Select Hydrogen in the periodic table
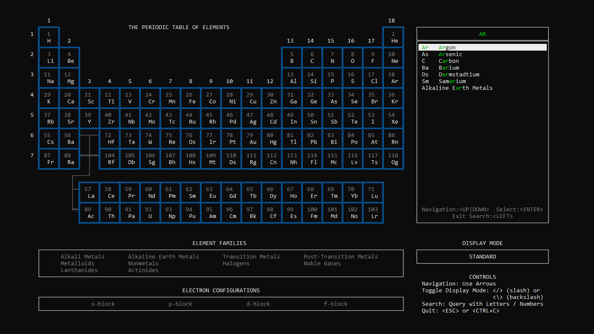 click(x=49, y=37)
